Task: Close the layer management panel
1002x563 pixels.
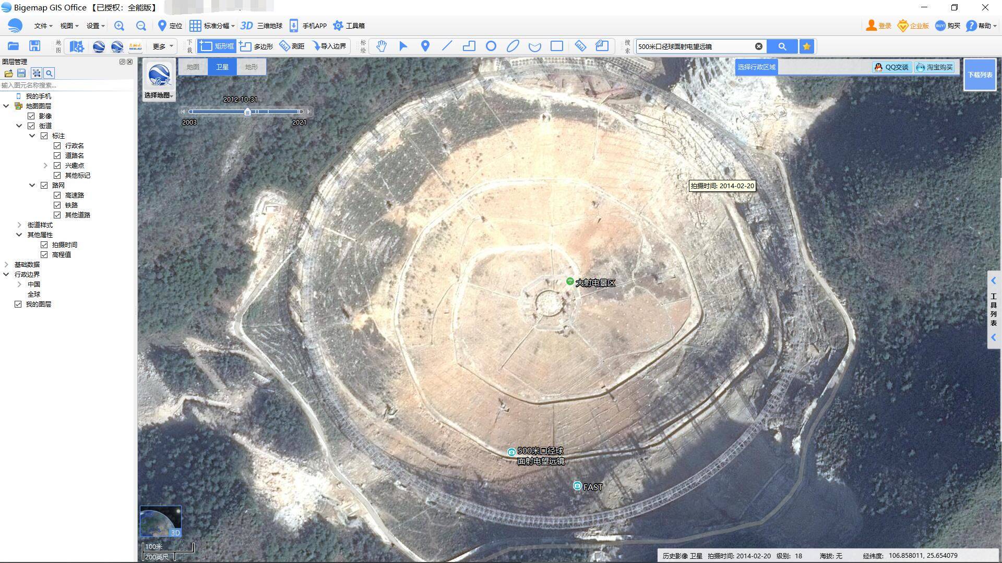Action: click(130, 62)
